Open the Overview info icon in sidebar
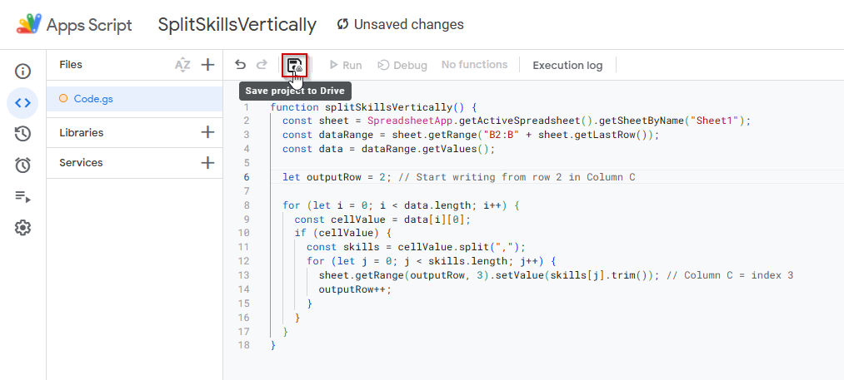Viewport: 844px width, 380px height. pyautogui.click(x=22, y=71)
